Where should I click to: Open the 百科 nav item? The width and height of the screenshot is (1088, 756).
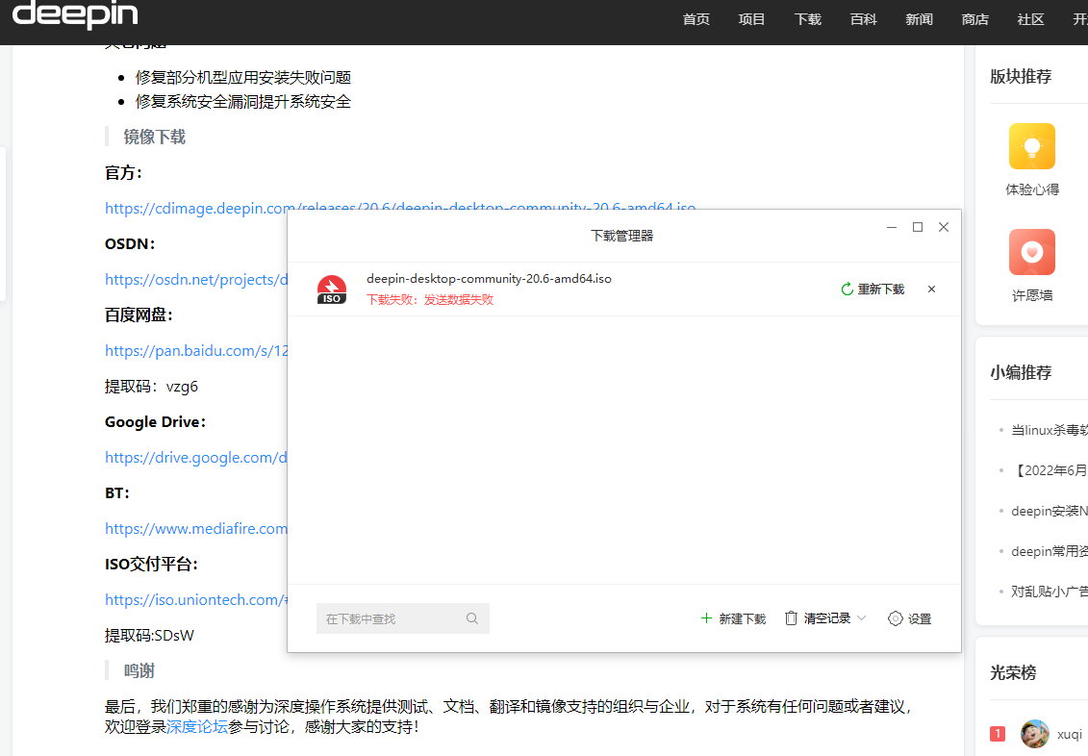pyautogui.click(x=863, y=19)
